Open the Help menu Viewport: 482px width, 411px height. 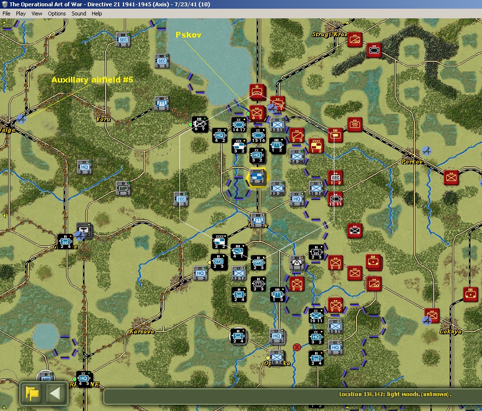tap(96, 14)
